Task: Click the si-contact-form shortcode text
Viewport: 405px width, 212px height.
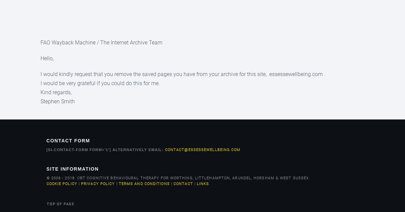Action: pyautogui.click(x=79, y=150)
